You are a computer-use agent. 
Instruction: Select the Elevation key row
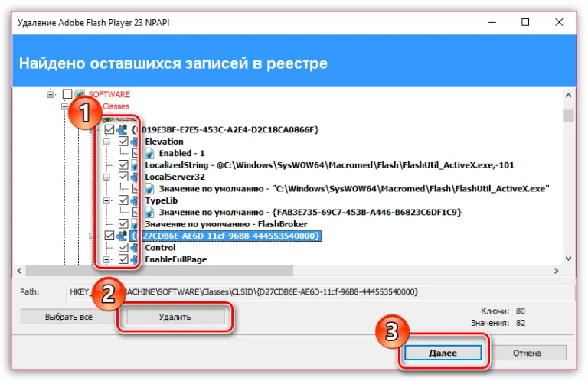(x=165, y=142)
